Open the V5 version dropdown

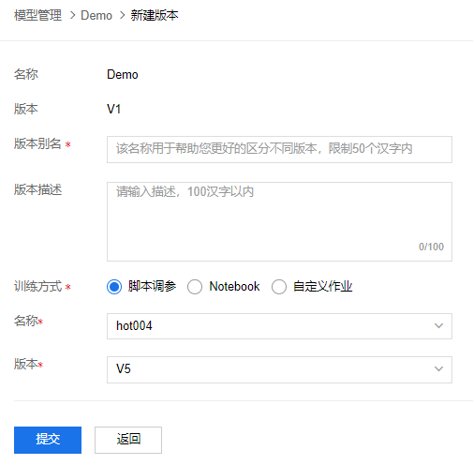point(279,369)
